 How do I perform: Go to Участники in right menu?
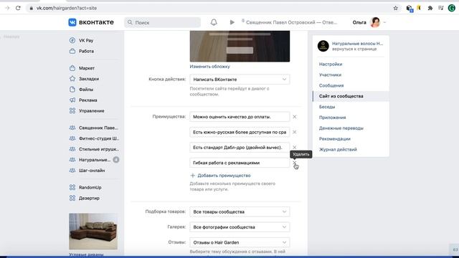(x=330, y=75)
